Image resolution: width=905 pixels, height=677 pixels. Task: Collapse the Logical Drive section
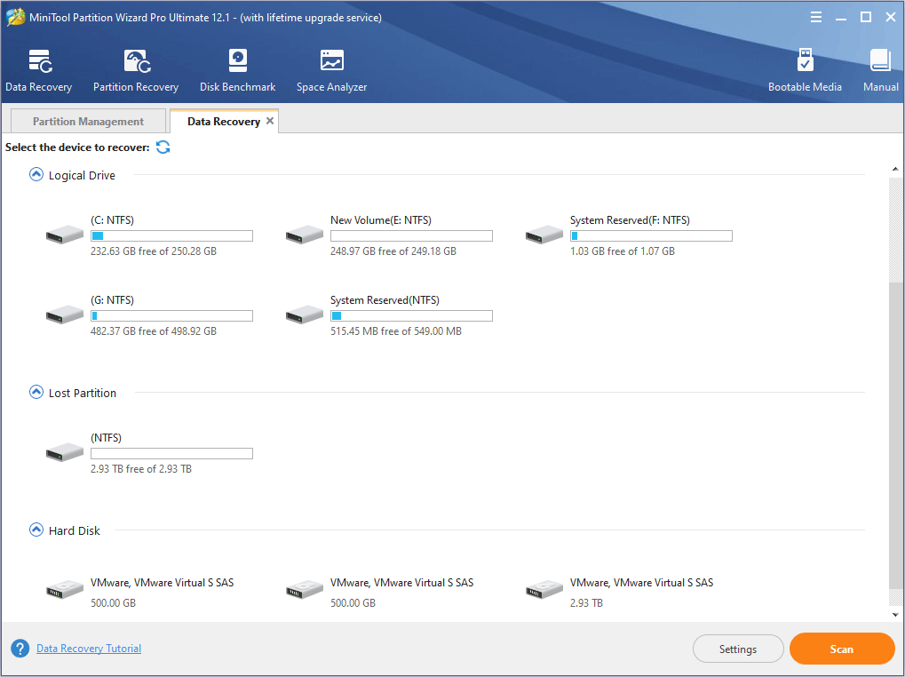[36, 174]
